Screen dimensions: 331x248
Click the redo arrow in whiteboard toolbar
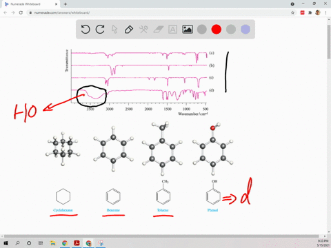[100, 30]
